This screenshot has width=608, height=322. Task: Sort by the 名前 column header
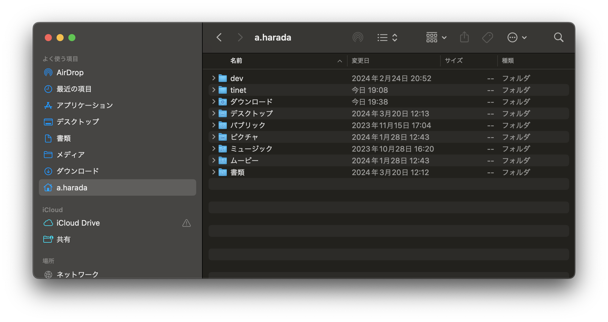(x=236, y=61)
